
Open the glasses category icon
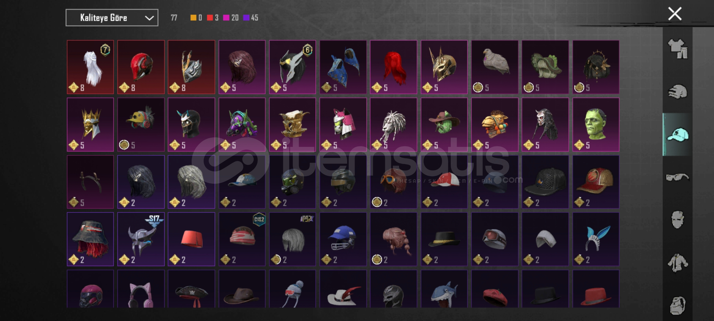678,177
